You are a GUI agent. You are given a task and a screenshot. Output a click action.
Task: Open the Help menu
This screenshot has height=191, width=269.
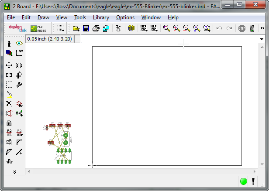coord(173,17)
